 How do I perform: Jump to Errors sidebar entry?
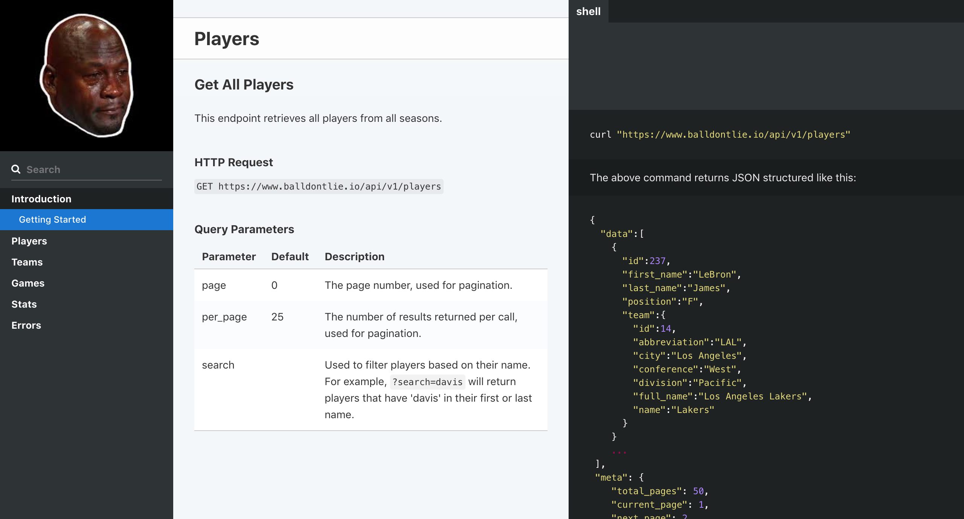(26, 325)
